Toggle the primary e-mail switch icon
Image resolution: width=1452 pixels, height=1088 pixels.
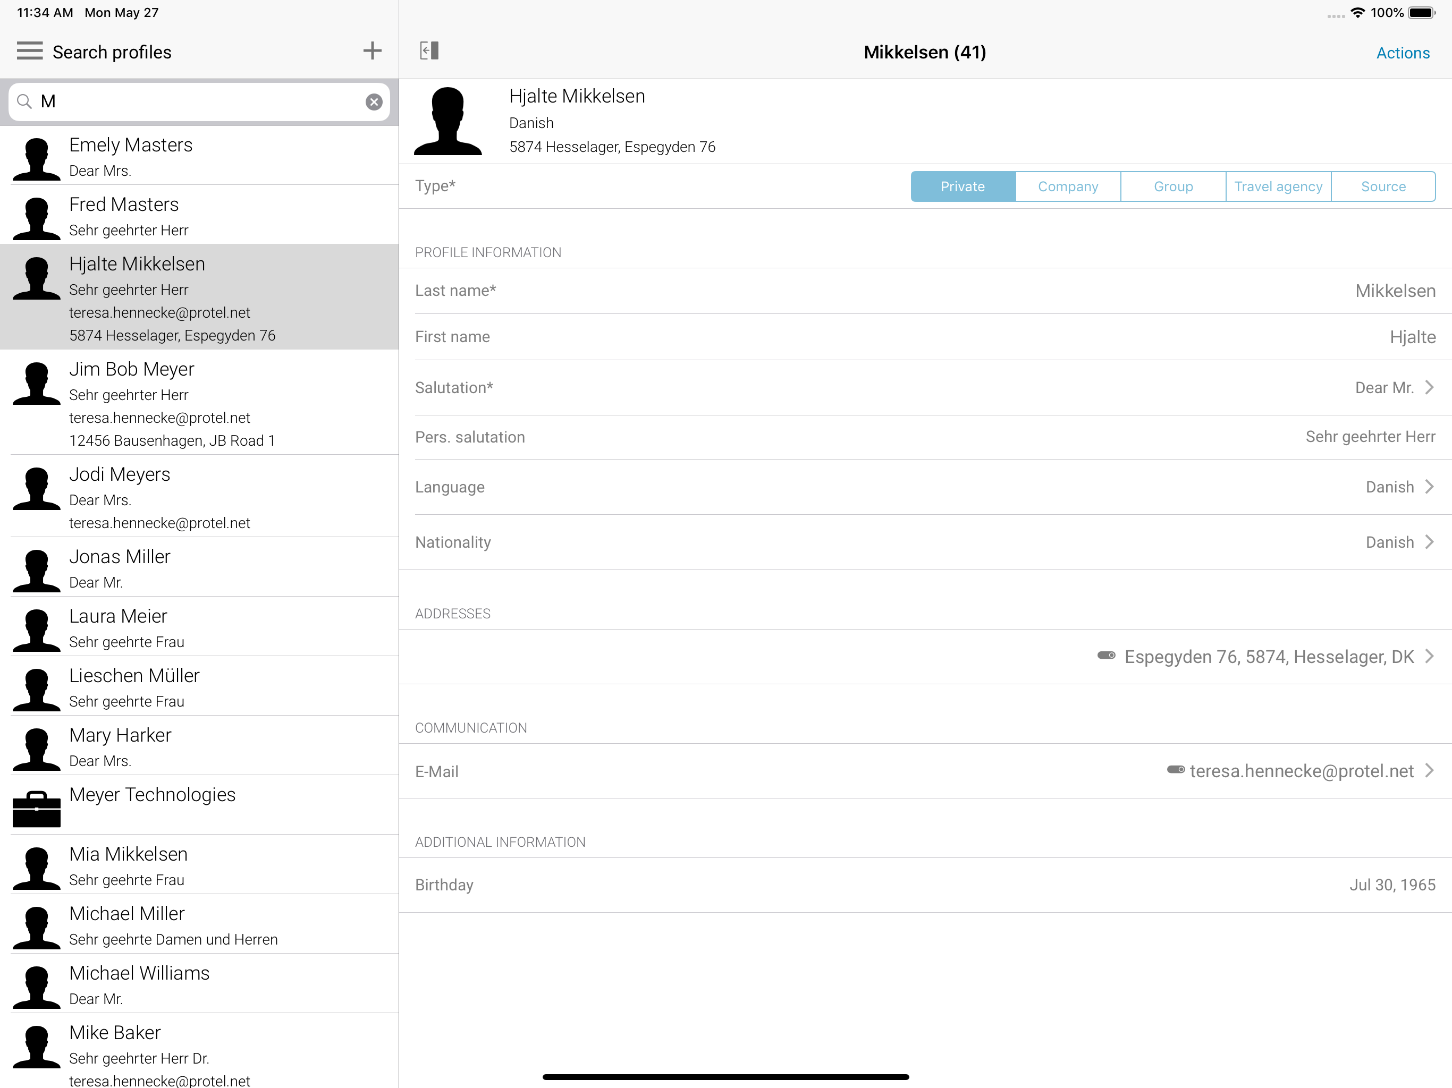(x=1175, y=770)
